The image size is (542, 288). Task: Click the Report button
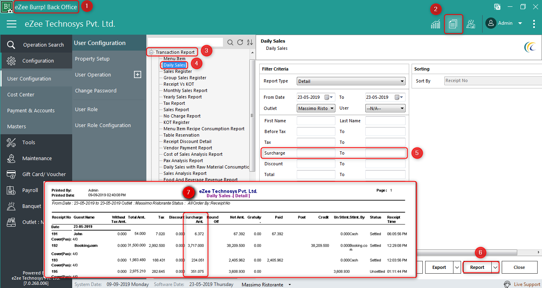477,267
